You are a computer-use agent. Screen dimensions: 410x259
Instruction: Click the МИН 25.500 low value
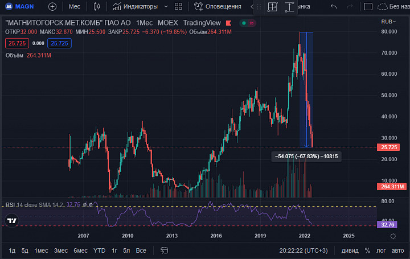[x=90, y=32]
